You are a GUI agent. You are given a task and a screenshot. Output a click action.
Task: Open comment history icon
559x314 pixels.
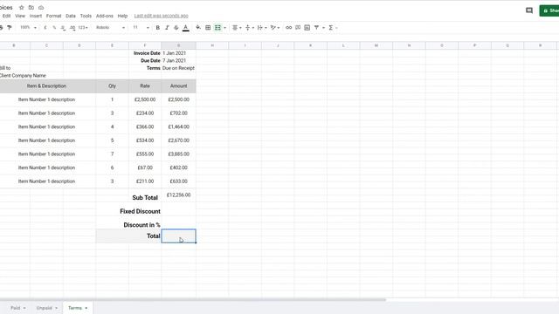coord(529,10)
